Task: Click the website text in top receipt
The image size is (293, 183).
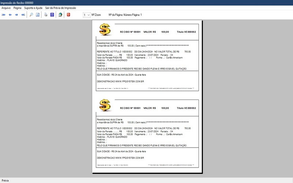Action: coord(120,81)
